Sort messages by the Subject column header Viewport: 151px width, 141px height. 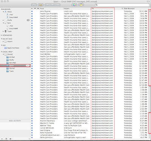(x=77, y=9)
